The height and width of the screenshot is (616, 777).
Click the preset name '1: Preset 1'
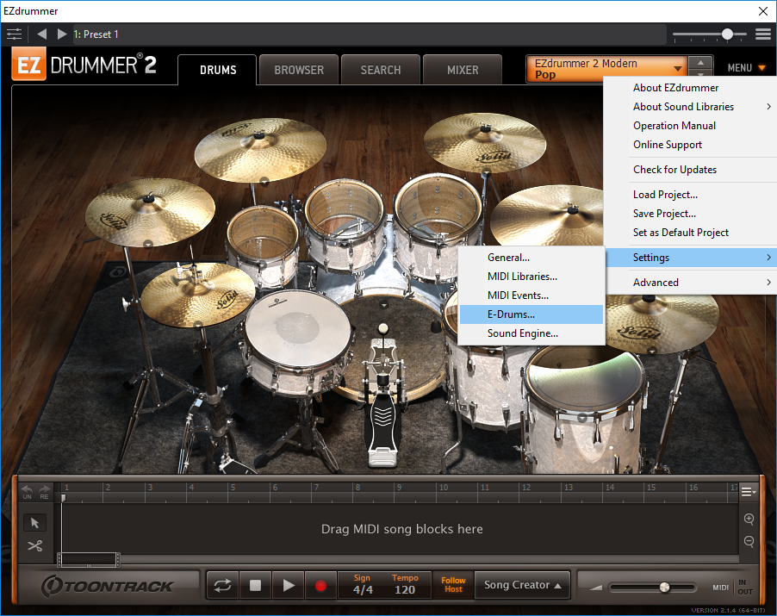[96, 34]
